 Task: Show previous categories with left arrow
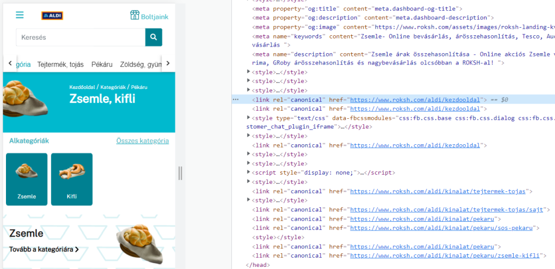[x=10, y=63]
